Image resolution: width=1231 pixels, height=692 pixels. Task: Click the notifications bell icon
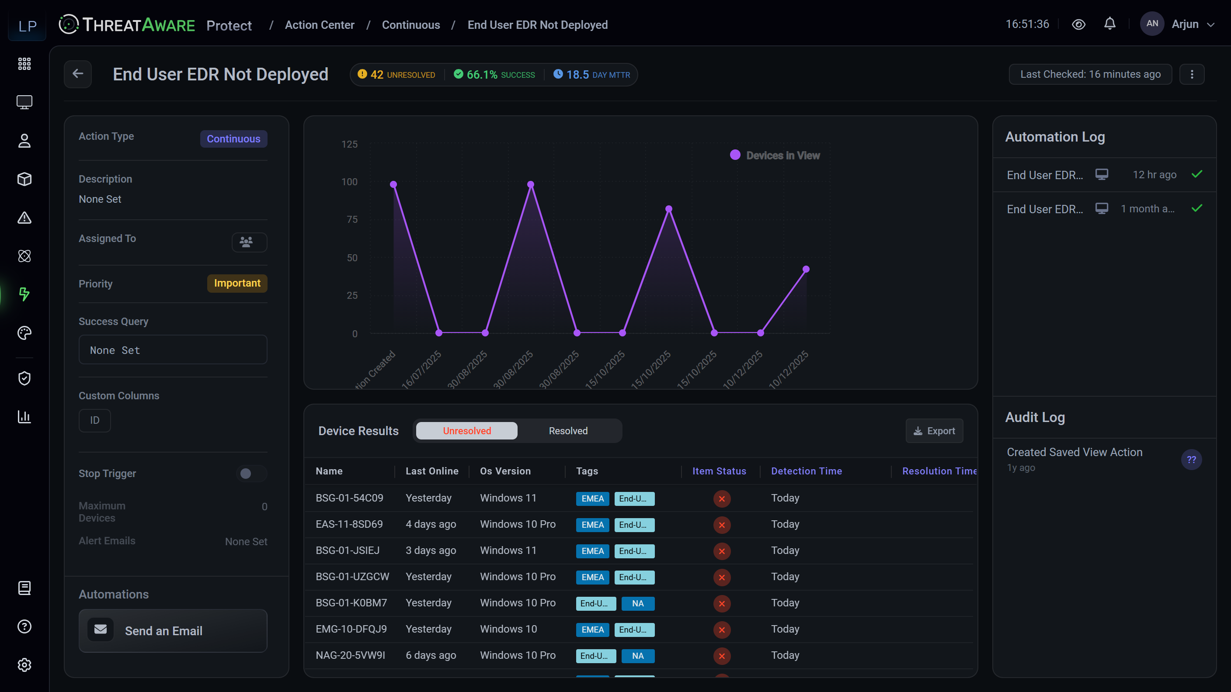1109,24
